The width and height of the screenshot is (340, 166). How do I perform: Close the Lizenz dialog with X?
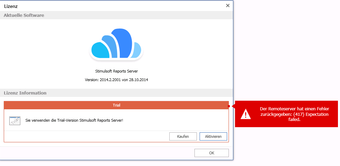(228, 5)
